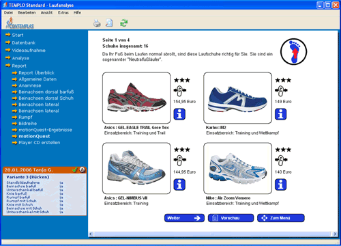
Task: Click three-star rating of GEL-NIMBUS VII
Action: point(182,150)
